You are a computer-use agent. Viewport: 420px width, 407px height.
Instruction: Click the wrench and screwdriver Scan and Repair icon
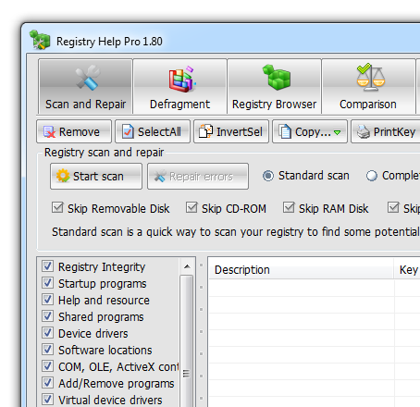click(87, 78)
